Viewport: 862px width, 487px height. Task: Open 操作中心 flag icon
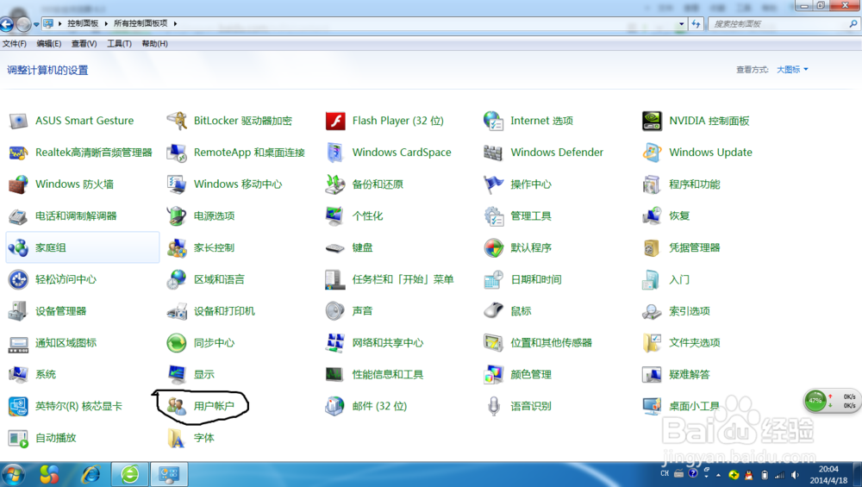[x=493, y=184]
